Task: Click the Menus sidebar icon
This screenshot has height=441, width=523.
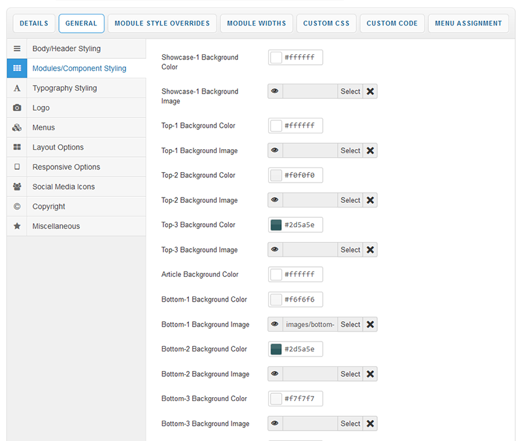Action: (17, 128)
